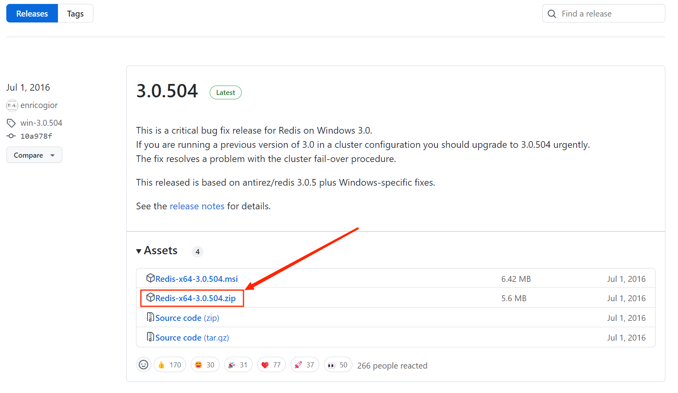Collapse the Assets section
This screenshot has width=678, height=393.
point(157,251)
